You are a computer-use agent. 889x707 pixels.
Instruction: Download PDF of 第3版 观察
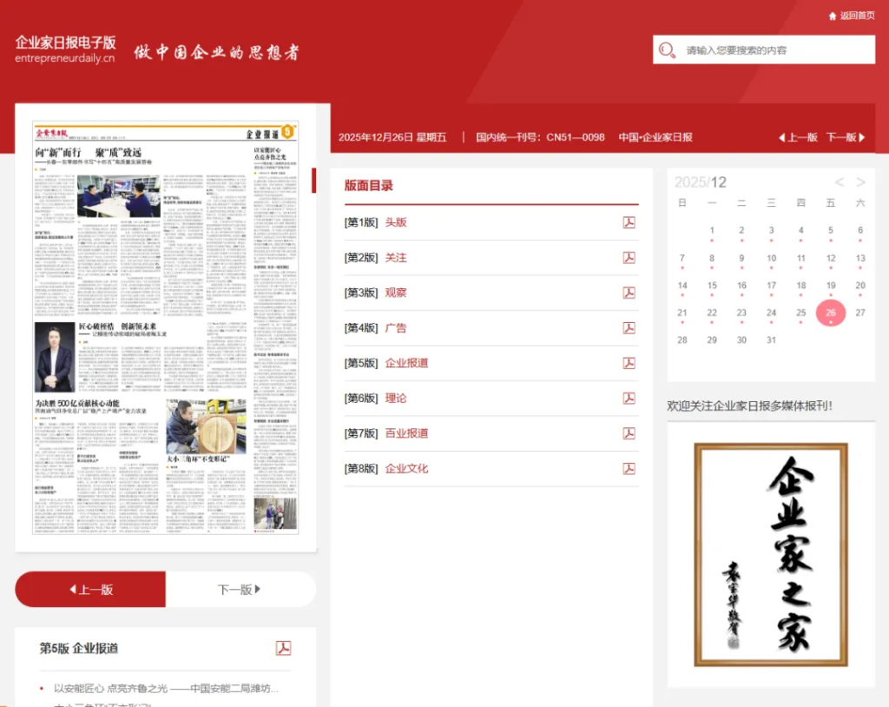coord(629,293)
